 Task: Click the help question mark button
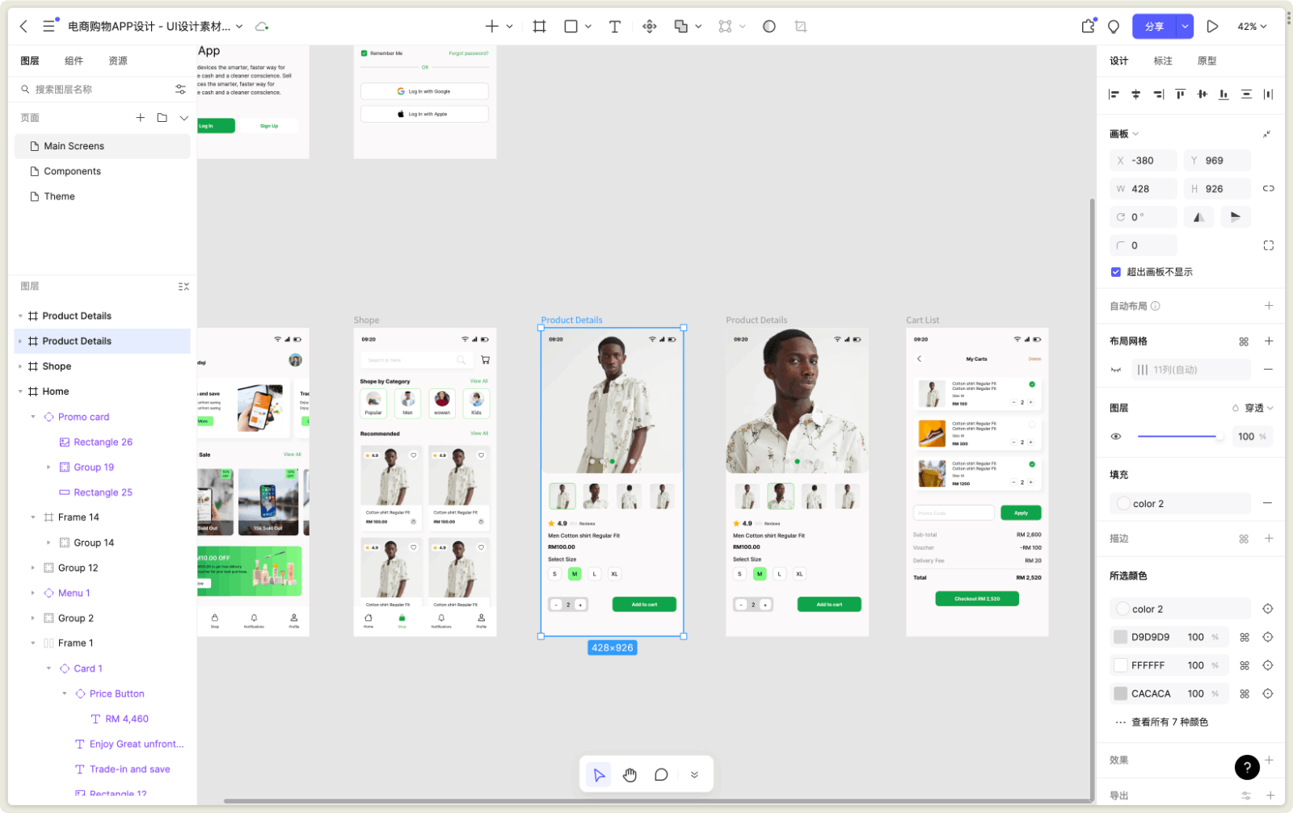click(x=1246, y=767)
